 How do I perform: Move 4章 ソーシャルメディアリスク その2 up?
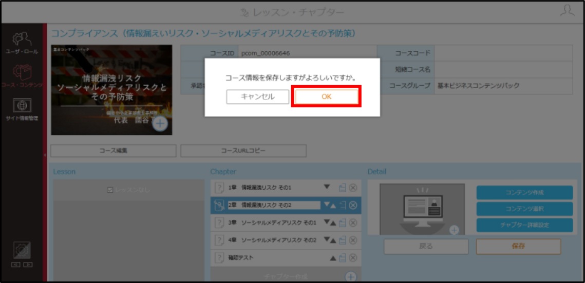click(333, 240)
